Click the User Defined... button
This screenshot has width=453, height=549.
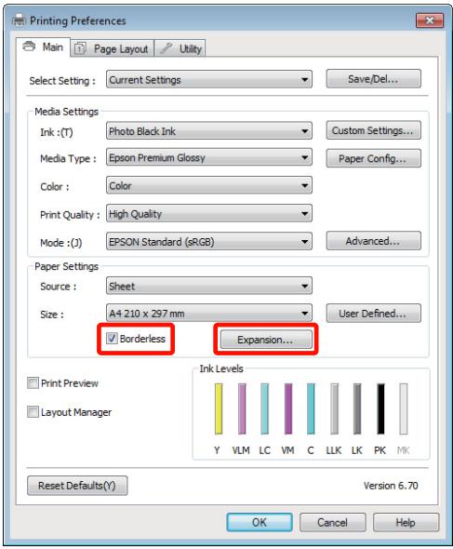point(373,314)
